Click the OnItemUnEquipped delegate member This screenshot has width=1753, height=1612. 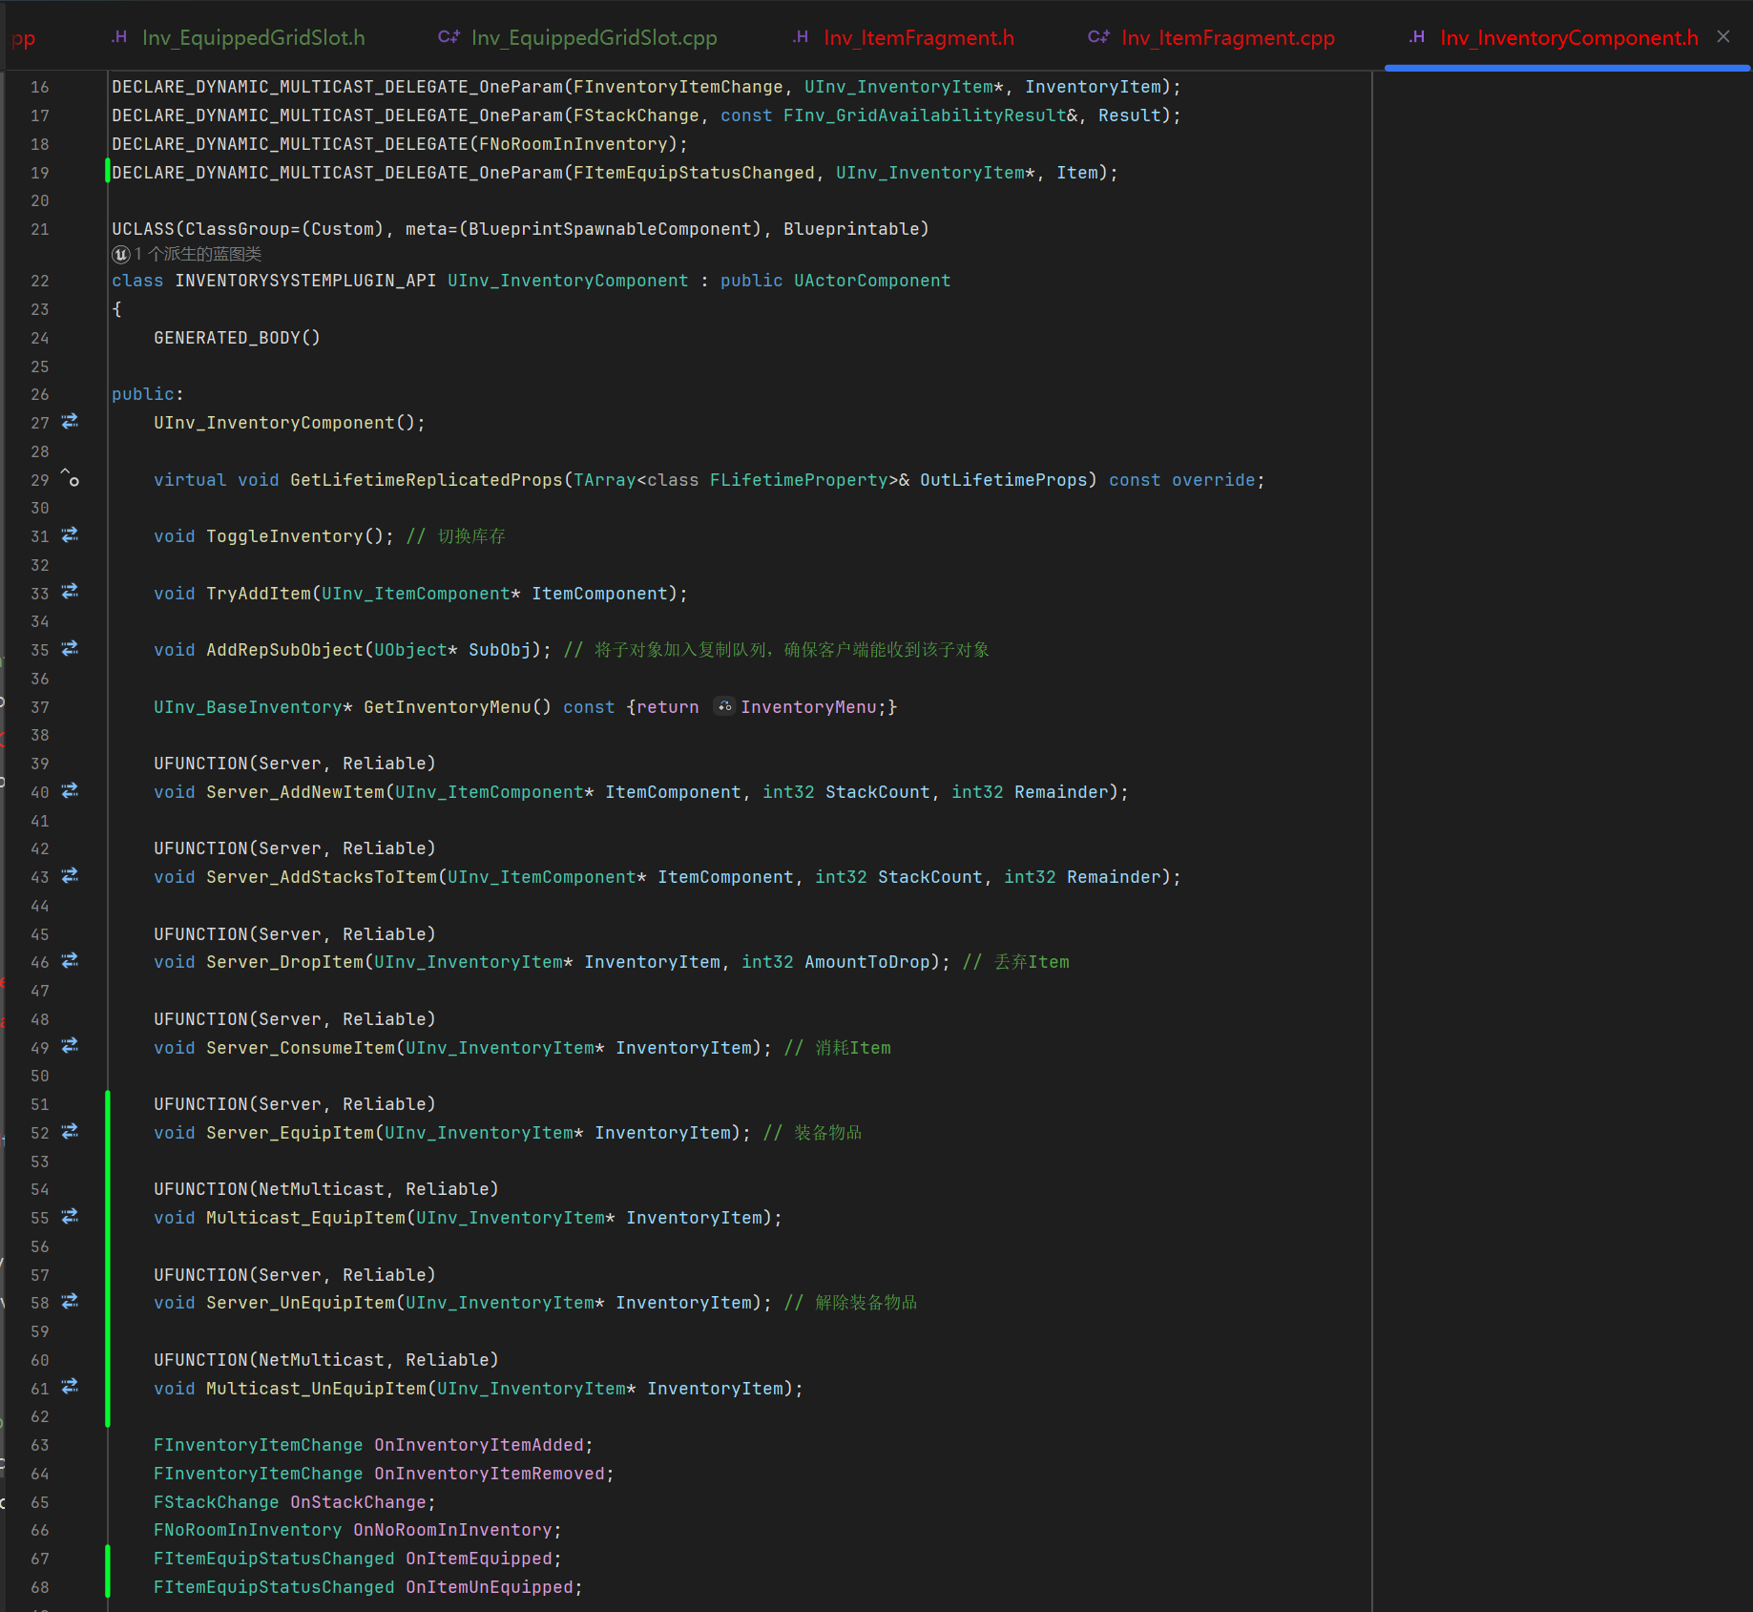click(490, 1587)
